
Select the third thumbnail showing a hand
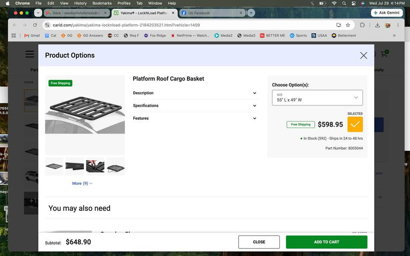click(95, 166)
